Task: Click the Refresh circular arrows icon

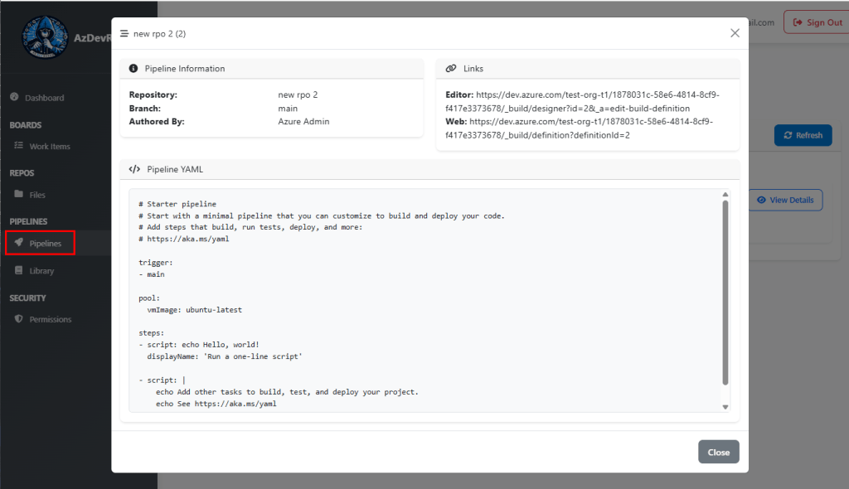Action: coord(788,135)
